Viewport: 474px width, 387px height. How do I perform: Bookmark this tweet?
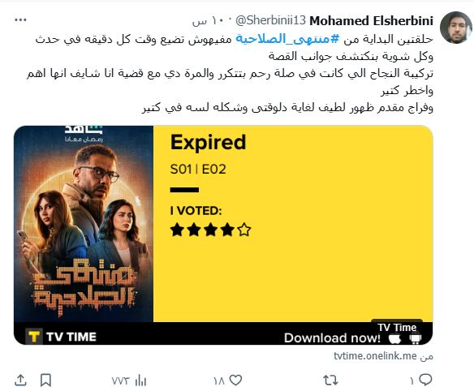(x=46, y=380)
